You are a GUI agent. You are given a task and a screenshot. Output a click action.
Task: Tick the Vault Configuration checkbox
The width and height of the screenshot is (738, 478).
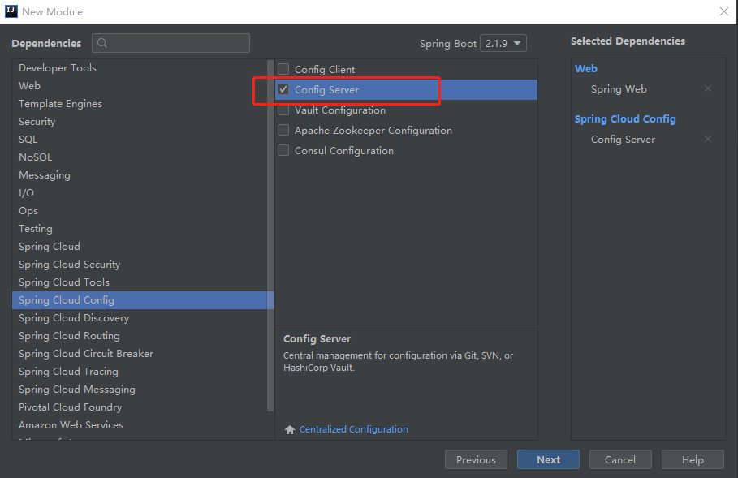(283, 110)
